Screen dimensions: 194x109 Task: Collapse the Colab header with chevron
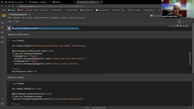(x=190, y=21)
